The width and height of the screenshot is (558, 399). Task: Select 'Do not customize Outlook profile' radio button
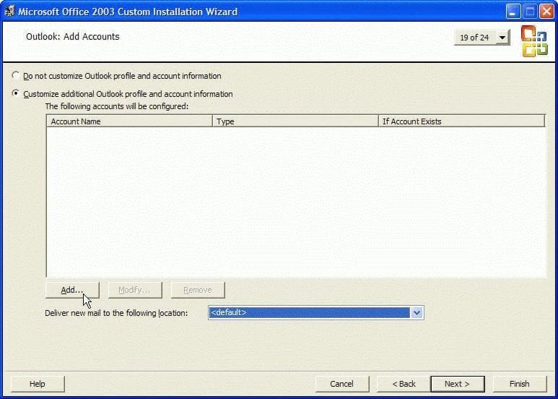pos(15,75)
